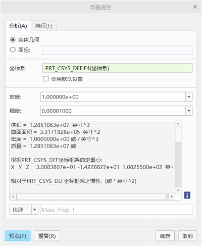Click the horizontal scrollbar right arrow
This screenshot has width=202, height=246.
[x=172, y=196]
